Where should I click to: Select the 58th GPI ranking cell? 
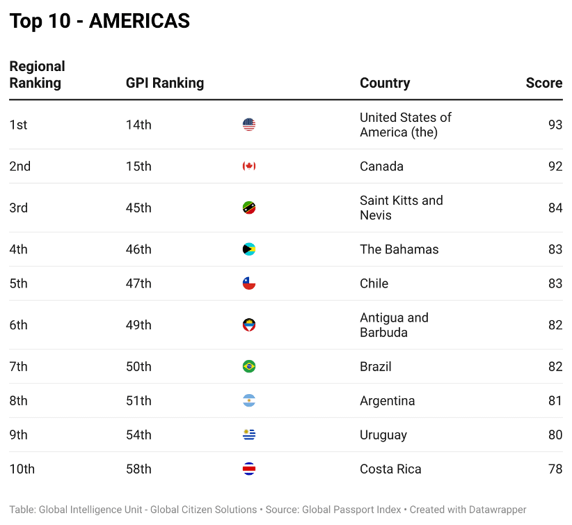138,469
